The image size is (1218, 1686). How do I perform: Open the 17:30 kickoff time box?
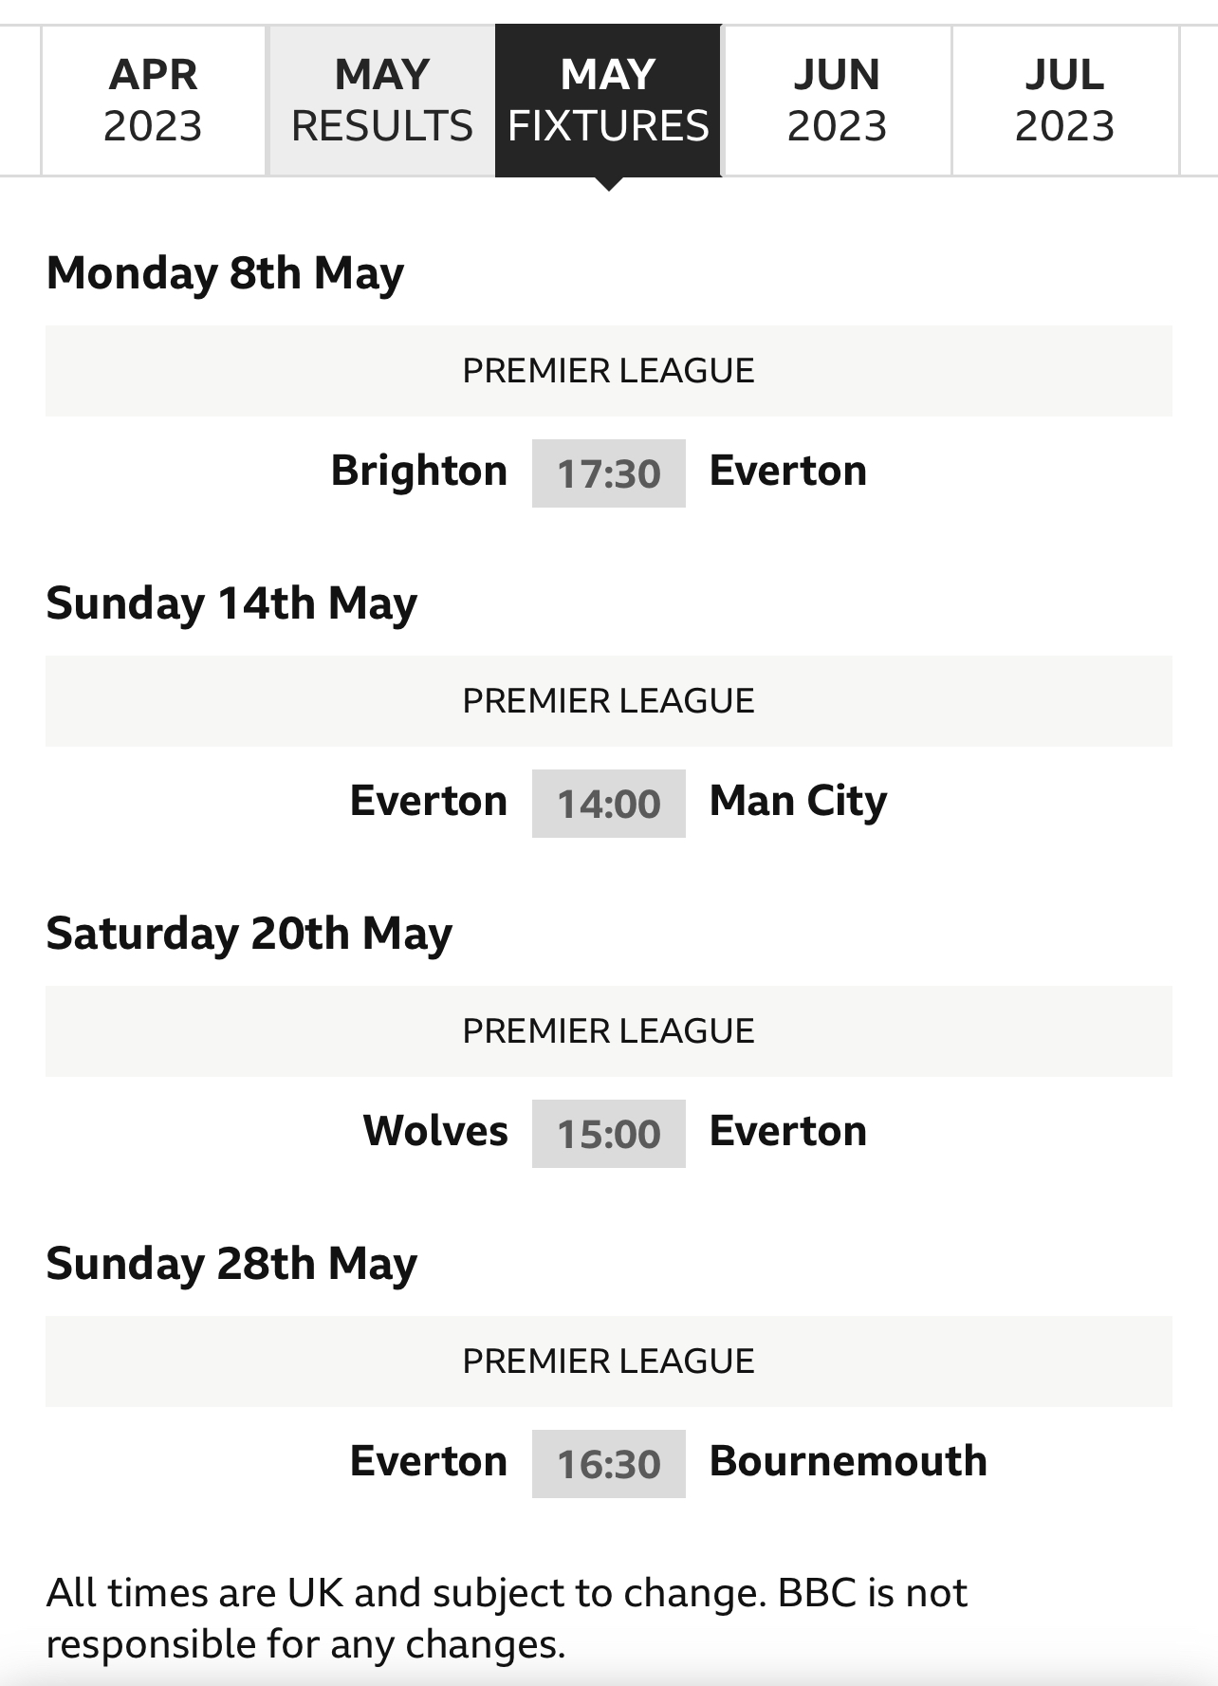tap(608, 473)
